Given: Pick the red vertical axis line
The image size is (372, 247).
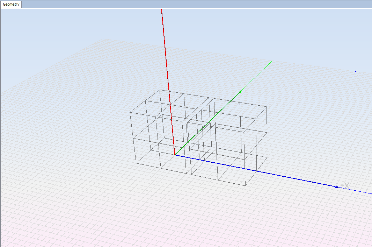Looking at the screenshot, I should click(167, 70).
